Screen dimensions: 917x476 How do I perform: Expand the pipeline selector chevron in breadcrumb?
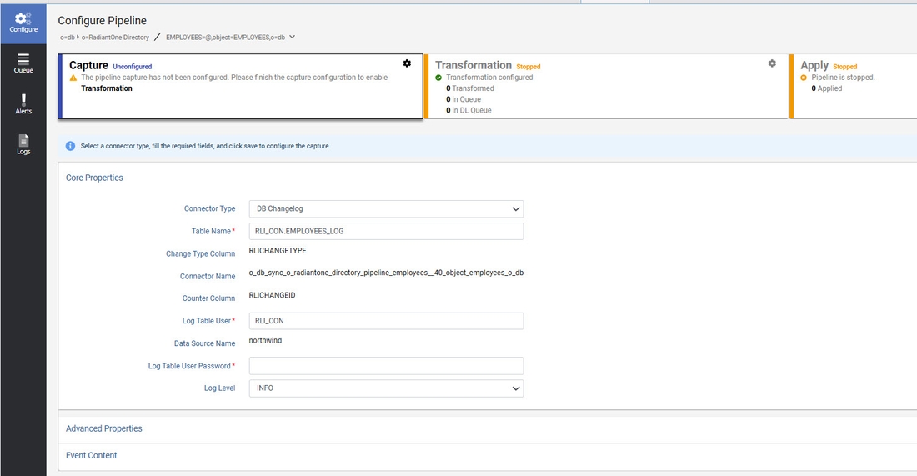pos(293,37)
